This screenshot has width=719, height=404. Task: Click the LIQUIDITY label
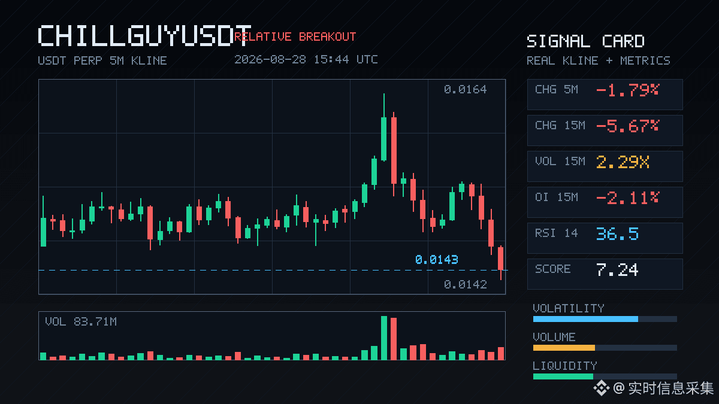tap(565, 366)
